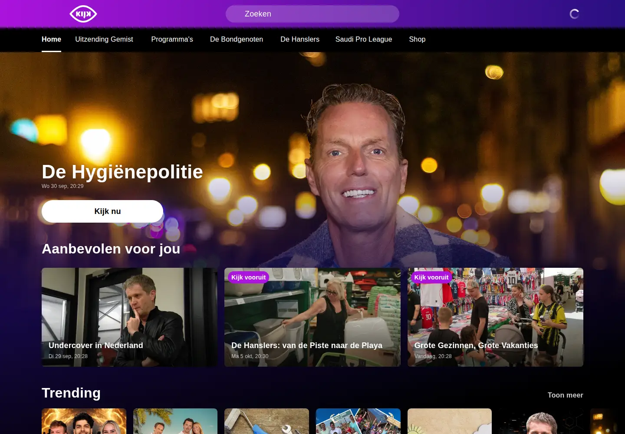
Task: Click the text Di 29 sep, 20:28
Action: [68, 356]
